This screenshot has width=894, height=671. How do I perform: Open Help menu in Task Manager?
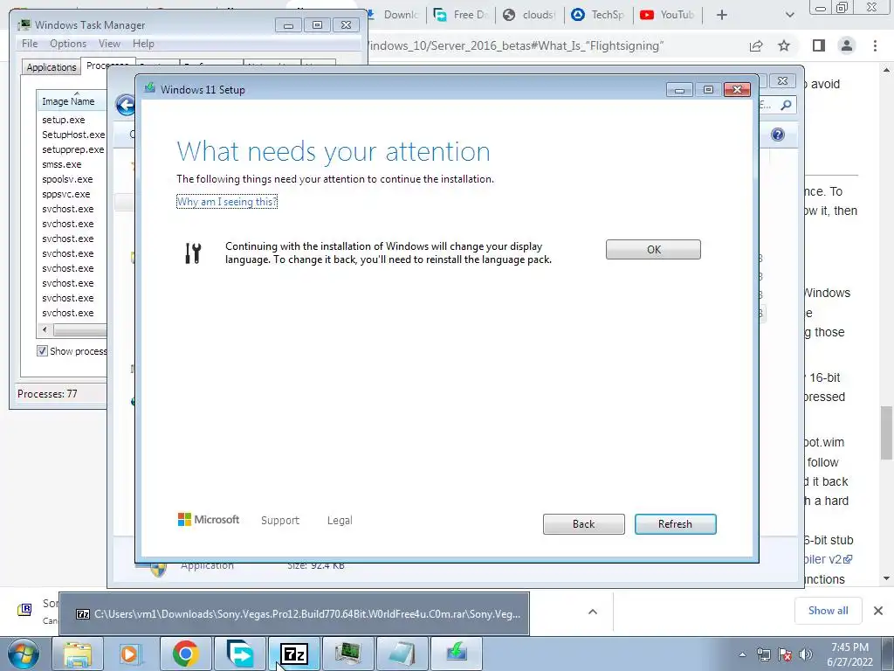coord(143,44)
